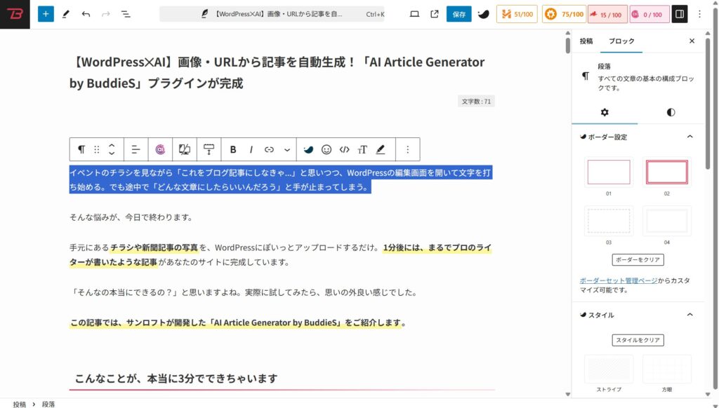Click 投稿 in the bottom breadcrumb
This screenshot has height=408, width=719.
point(19,404)
